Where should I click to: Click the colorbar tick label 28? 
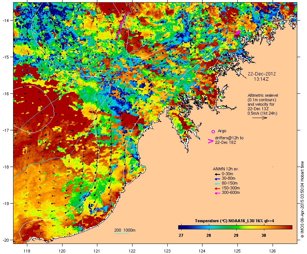click(x=209, y=235)
